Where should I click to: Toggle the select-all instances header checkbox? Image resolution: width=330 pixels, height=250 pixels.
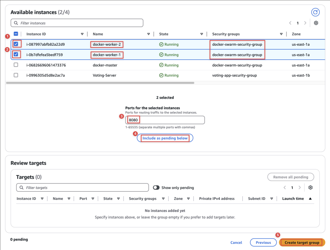[16, 34]
